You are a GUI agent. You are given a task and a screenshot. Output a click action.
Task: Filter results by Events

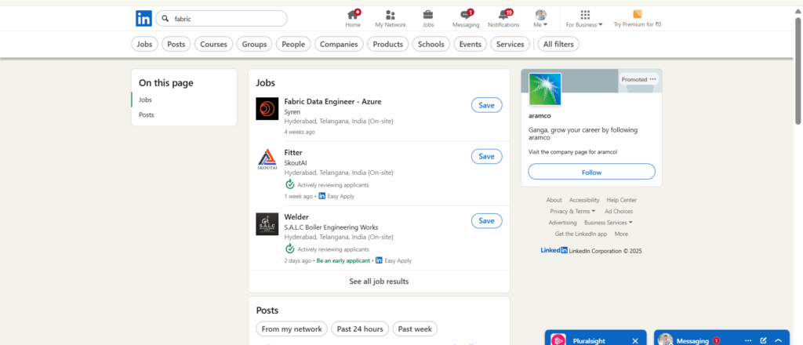(471, 45)
